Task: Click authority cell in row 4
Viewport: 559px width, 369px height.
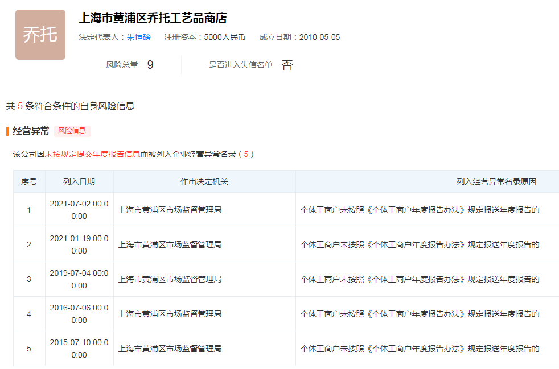Action: [x=204, y=314]
